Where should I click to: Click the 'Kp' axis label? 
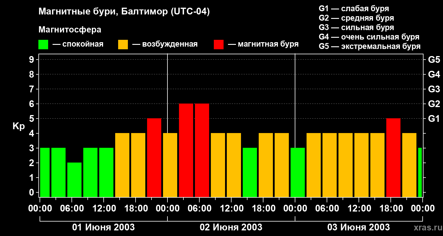[19, 126]
